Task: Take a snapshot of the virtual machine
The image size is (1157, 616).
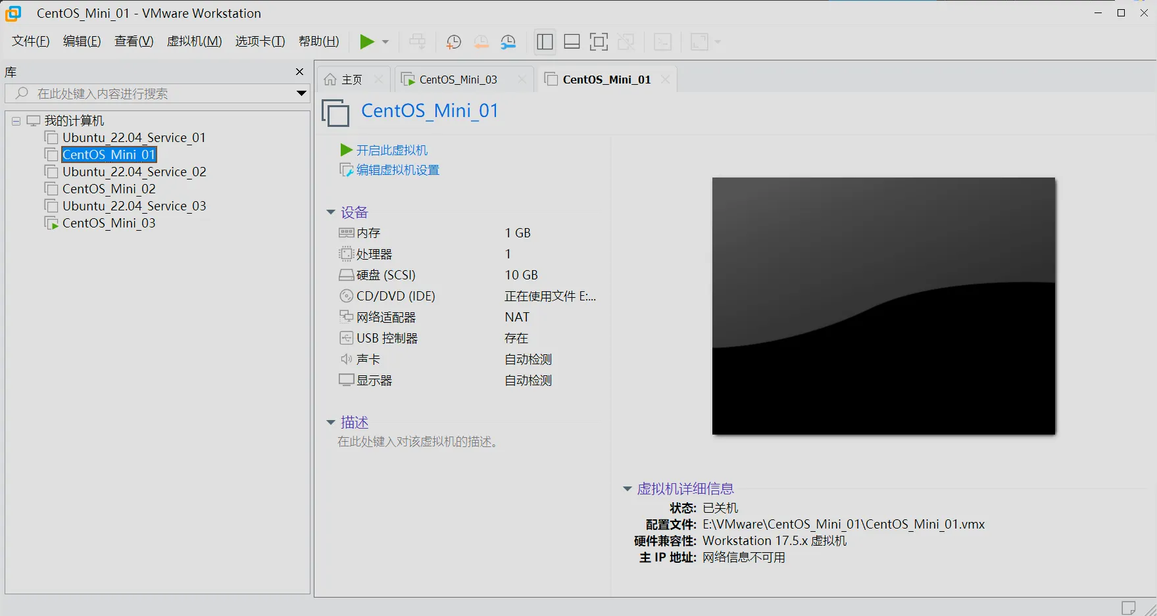Action: [453, 41]
